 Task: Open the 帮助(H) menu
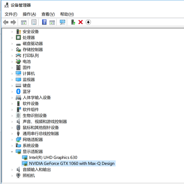[67, 14]
